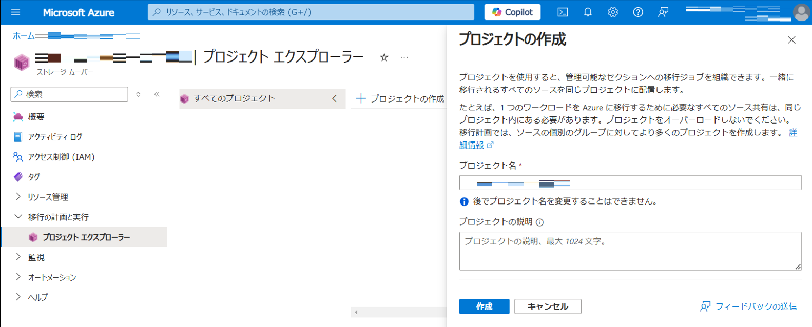Select すべてのプロジェクト in the project list
The height and width of the screenshot is (327, 812).
click(234, 98)
